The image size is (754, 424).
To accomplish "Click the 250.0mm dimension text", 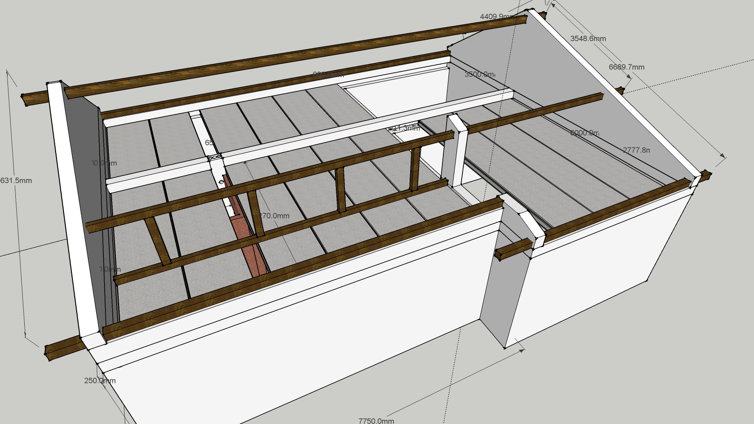I will pyautogui.click(x=100, y=380).
